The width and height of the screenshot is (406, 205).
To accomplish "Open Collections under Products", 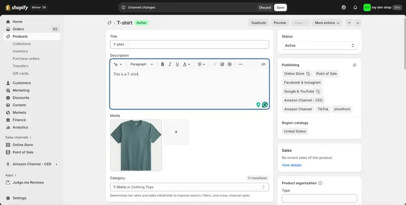I will pos(22,44).
